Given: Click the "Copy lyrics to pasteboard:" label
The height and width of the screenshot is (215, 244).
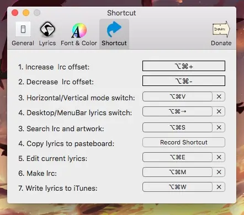Looking at the screenshot, I should click(70, 144).
